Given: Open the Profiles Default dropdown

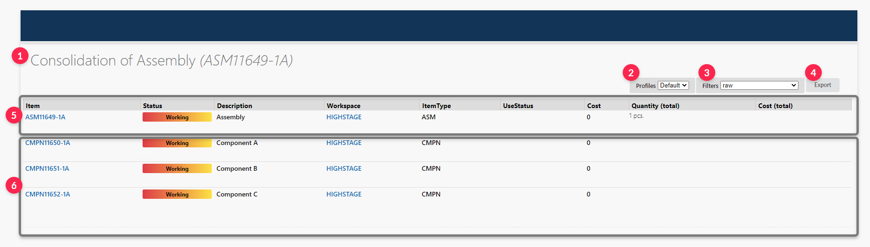Looking at the screenshot, I should point(673,86).
